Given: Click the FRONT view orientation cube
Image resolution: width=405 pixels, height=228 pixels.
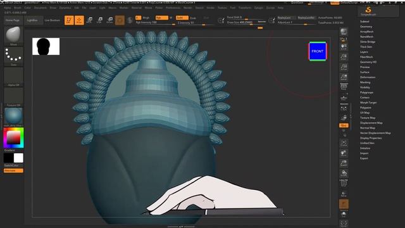Looking at the screenshot, I should click(x=318, y=51).
